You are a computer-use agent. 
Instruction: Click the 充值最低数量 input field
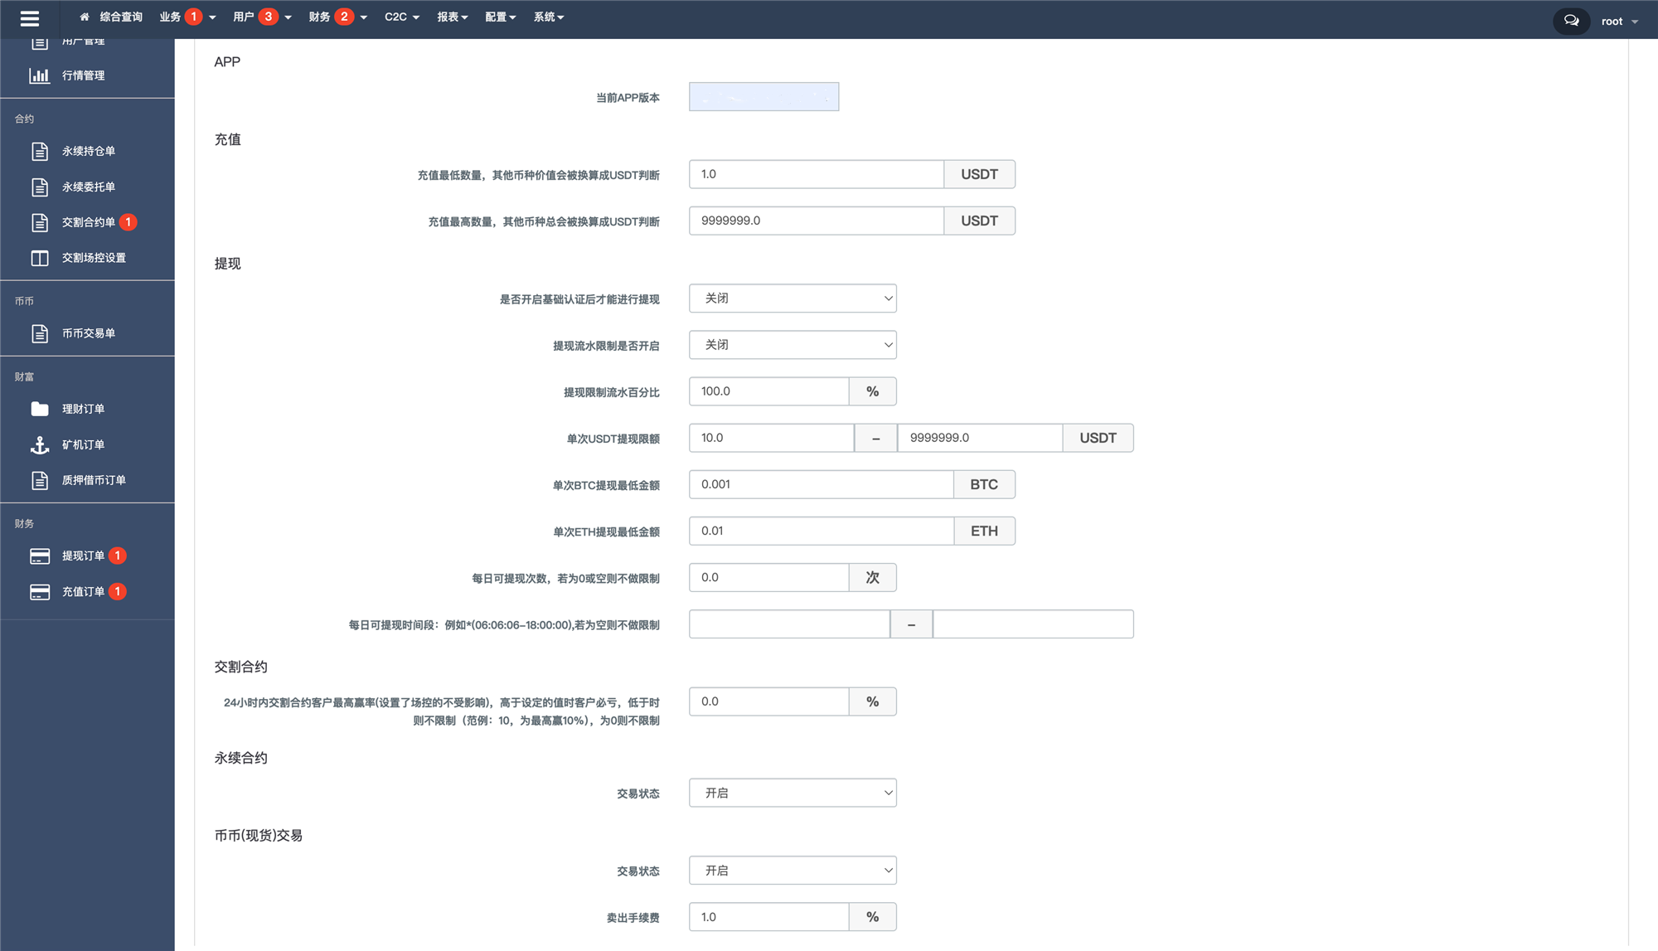816,174
